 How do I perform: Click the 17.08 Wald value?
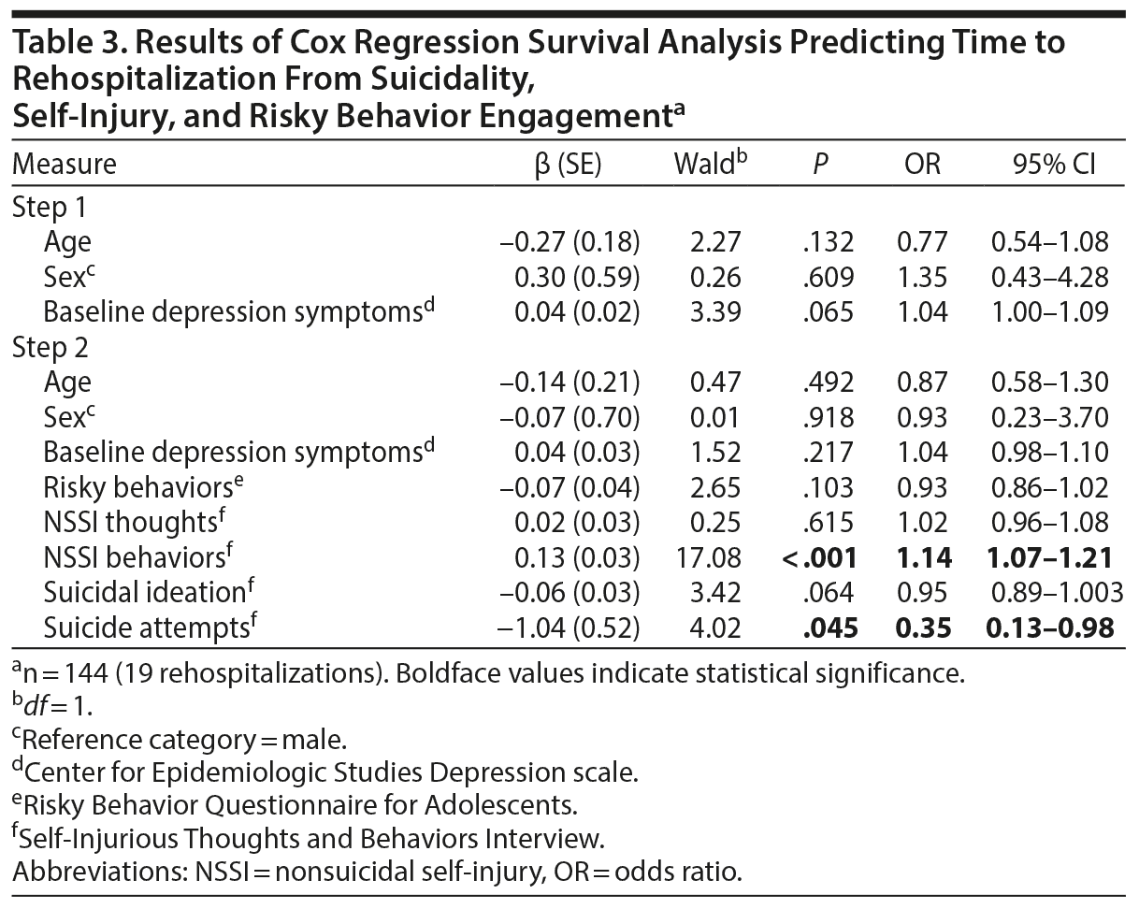coord(709,557)
